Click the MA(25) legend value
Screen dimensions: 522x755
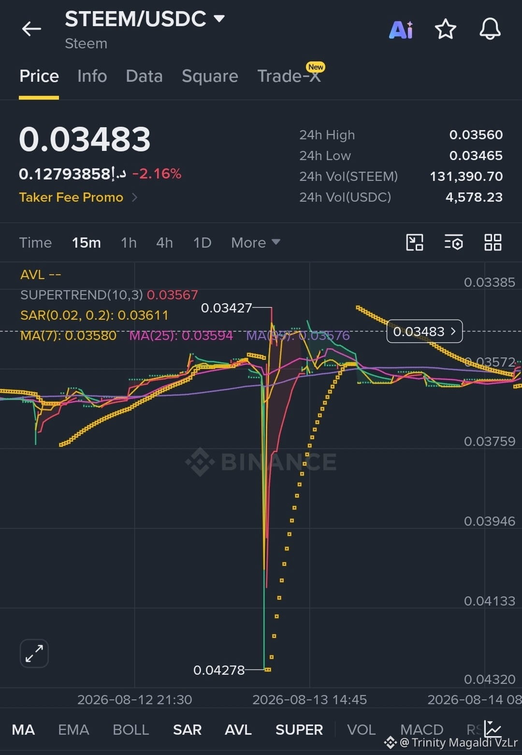click(x=181, y=335)
